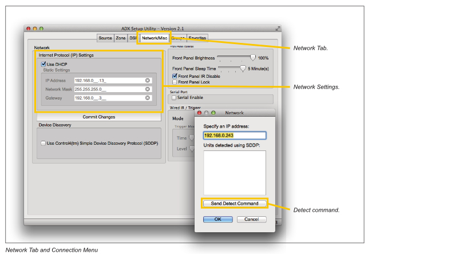Click Send Detect Command button

(235, 204)
